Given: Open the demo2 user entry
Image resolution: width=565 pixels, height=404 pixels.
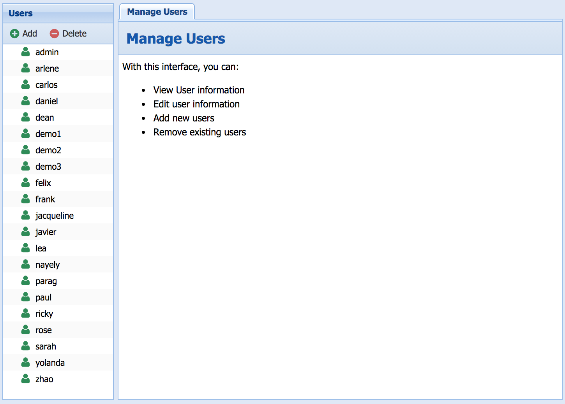Looking at the screenshot, I should pyautogui.click(x=48, y=150).
